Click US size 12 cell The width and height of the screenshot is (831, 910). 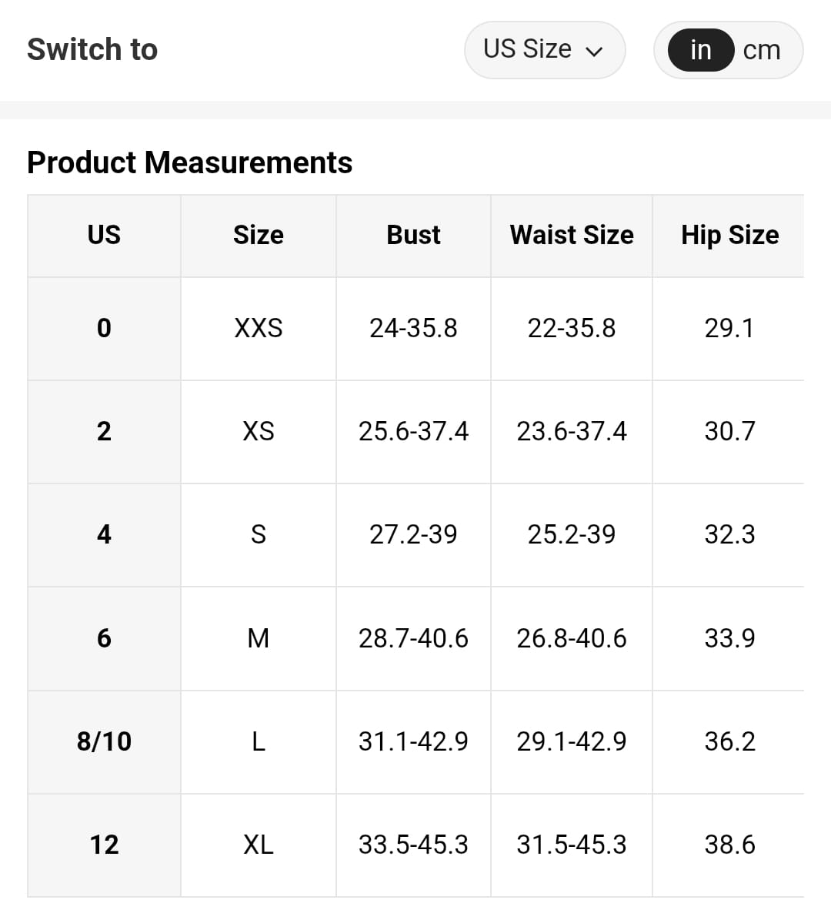pyautogui.click(x=104, y=845)
